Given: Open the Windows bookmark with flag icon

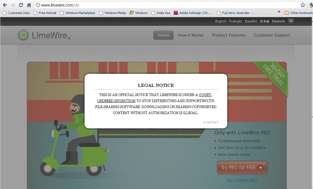Looking at the screenshot, I should coord(139,13).
